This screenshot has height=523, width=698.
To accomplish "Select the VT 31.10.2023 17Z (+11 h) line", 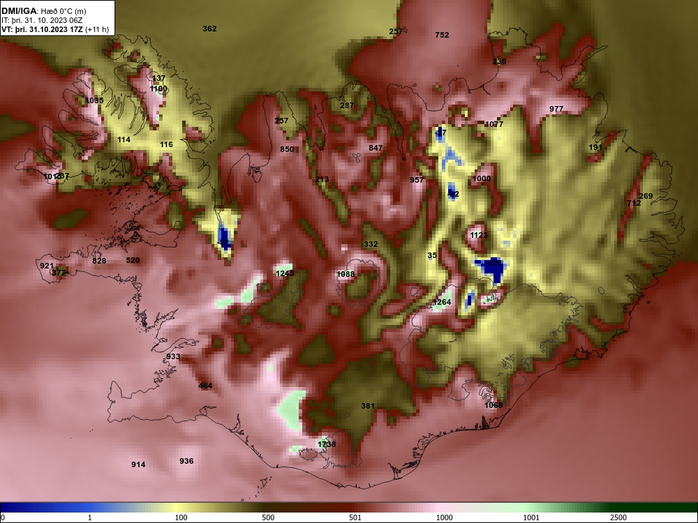I will point(54,29).
